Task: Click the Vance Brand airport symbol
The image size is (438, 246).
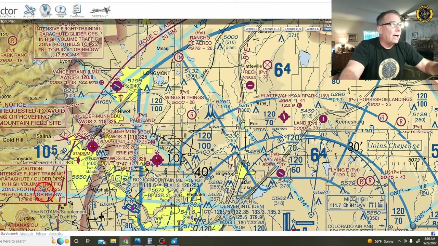Action: [117, 86]
